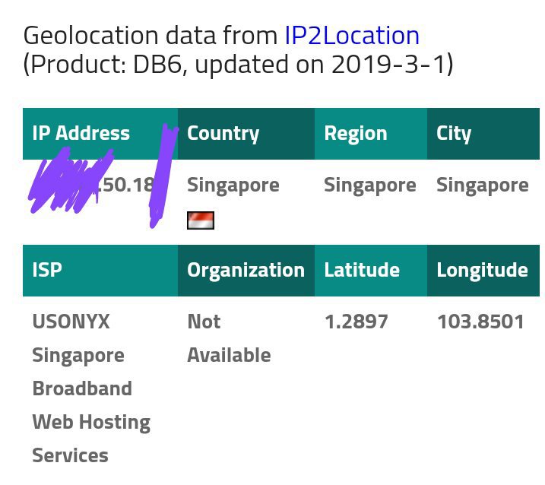This screenshot has height=485, width=545.
Task: Select the IP Address column header
Action: (100, 134)
